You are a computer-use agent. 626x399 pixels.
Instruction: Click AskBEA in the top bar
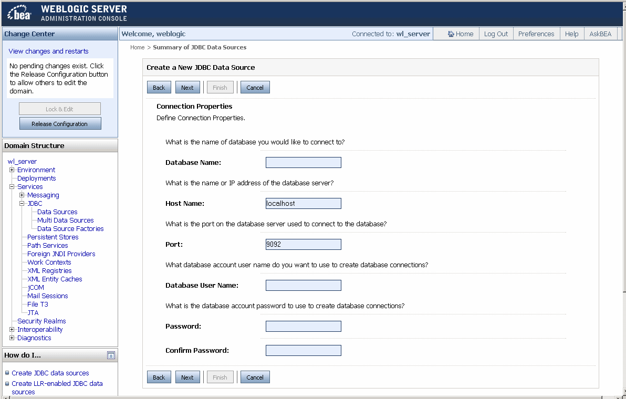coord(600,33)
